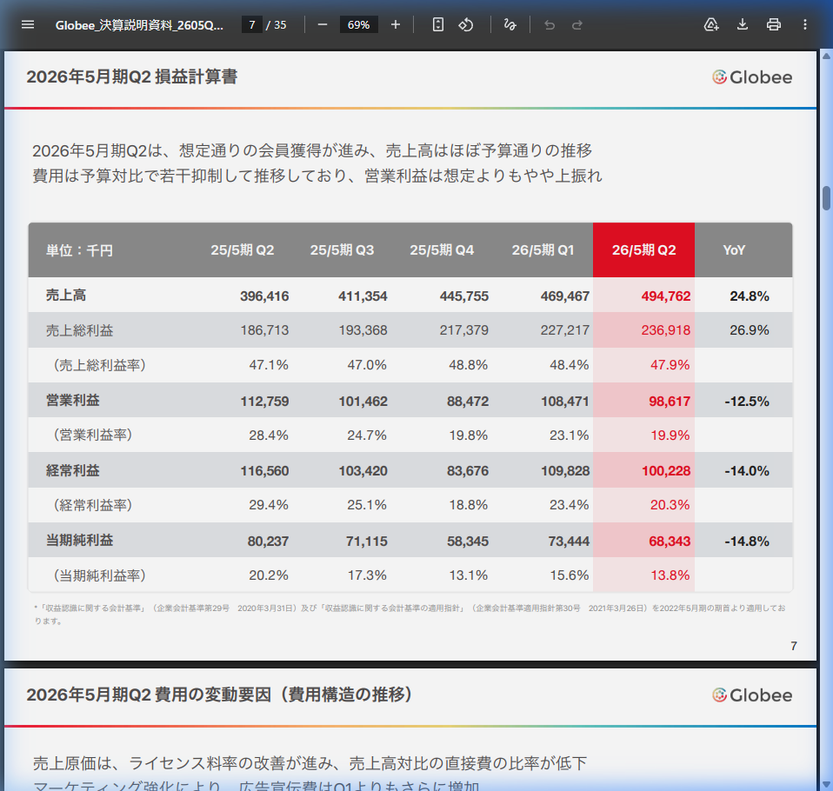
Task: Enable the draw annotation tool
Action: pyautogui.click(x=510, y=24)
